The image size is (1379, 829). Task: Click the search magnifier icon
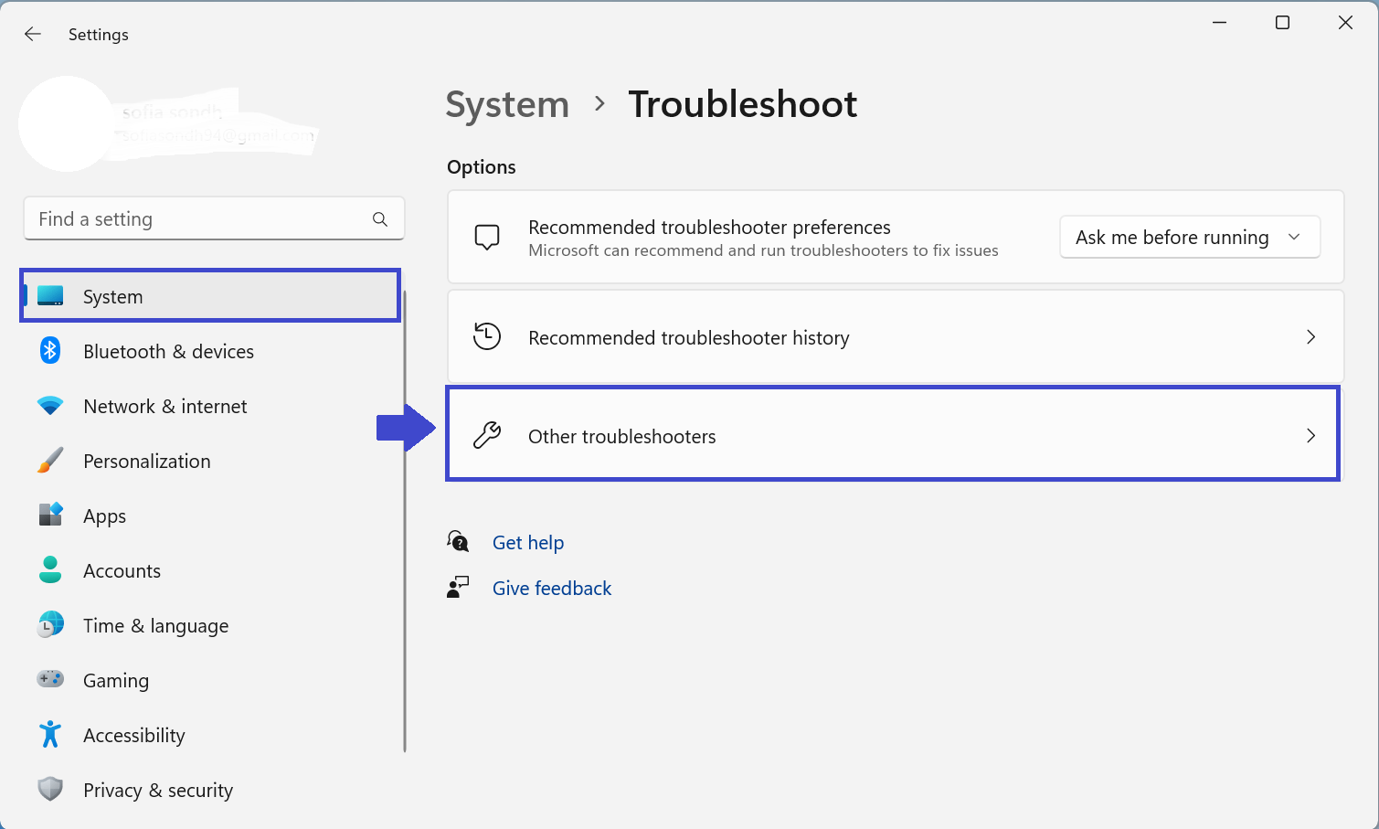pyautogui.click(x=380, y=219)
